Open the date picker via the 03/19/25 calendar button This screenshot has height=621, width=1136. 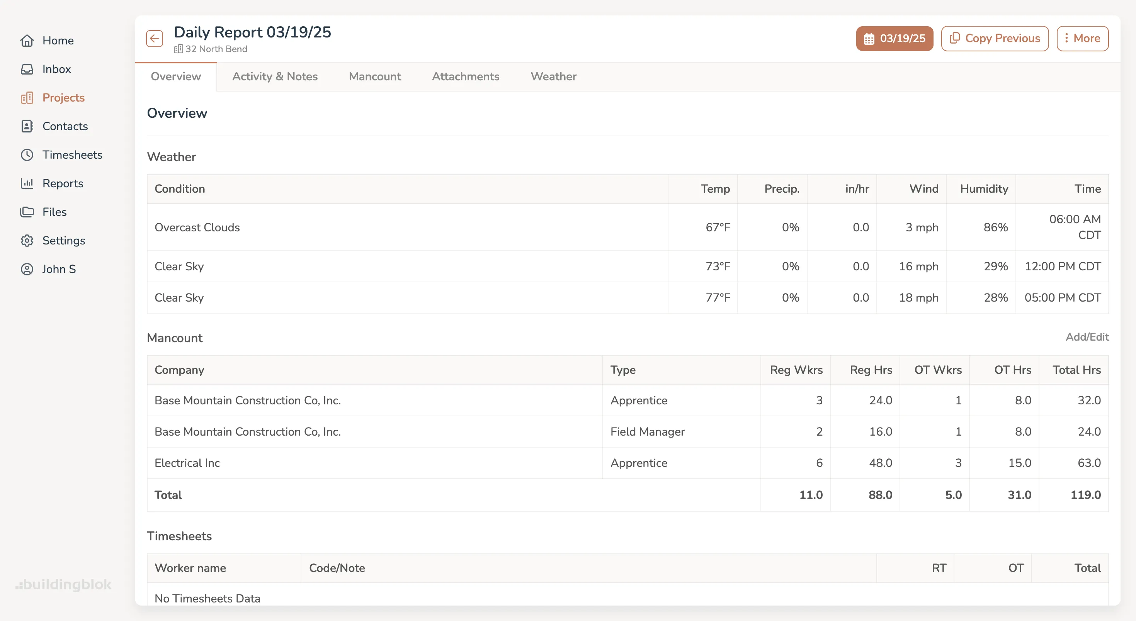click(895, 38)
